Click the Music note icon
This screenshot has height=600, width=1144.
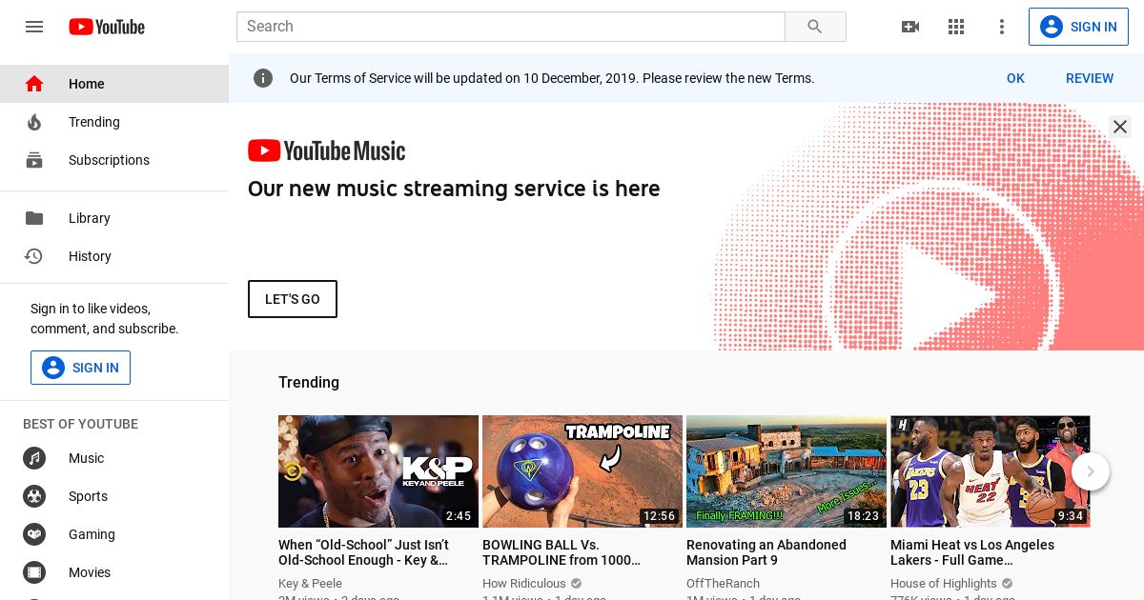pos(34,458)
